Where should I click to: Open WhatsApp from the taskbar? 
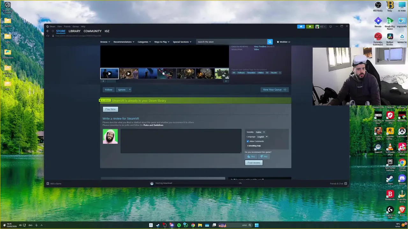coord(186,225)
